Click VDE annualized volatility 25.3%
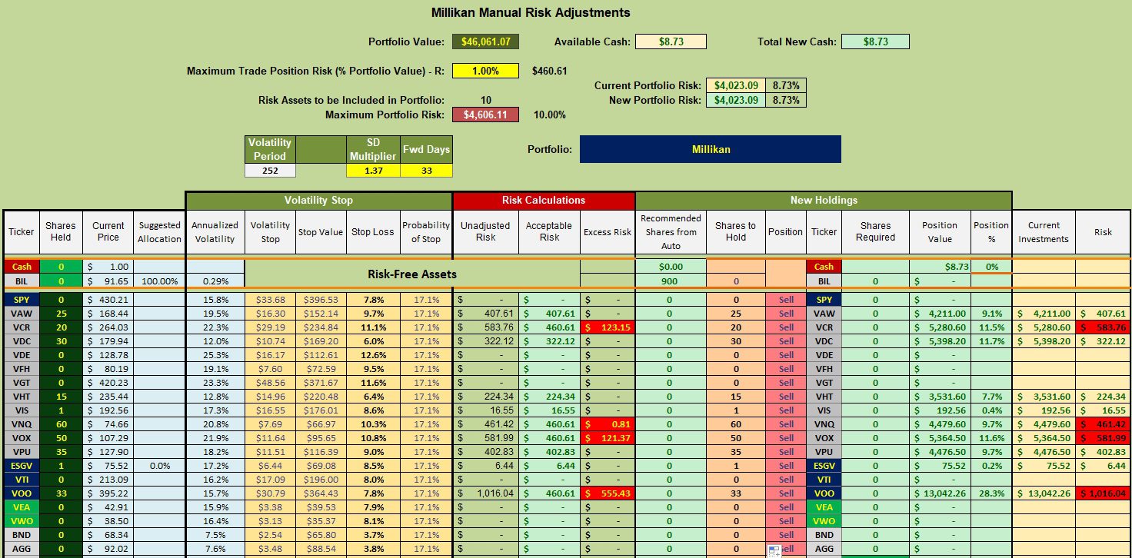Image resolution: width=1132 pixels, height=558 pixels. 215,354
